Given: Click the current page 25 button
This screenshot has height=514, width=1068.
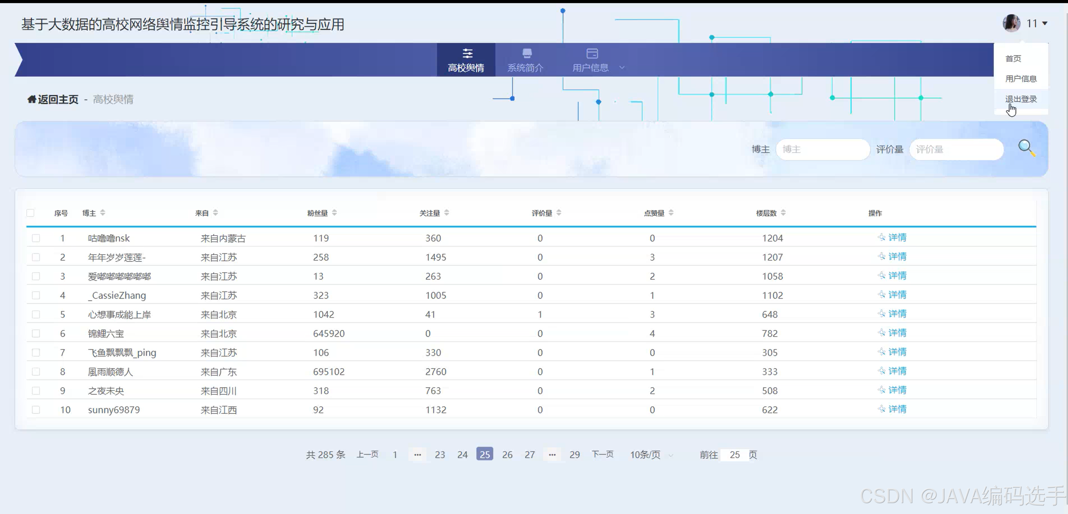Looking at the screenshot, I should [x=485, y=454].
